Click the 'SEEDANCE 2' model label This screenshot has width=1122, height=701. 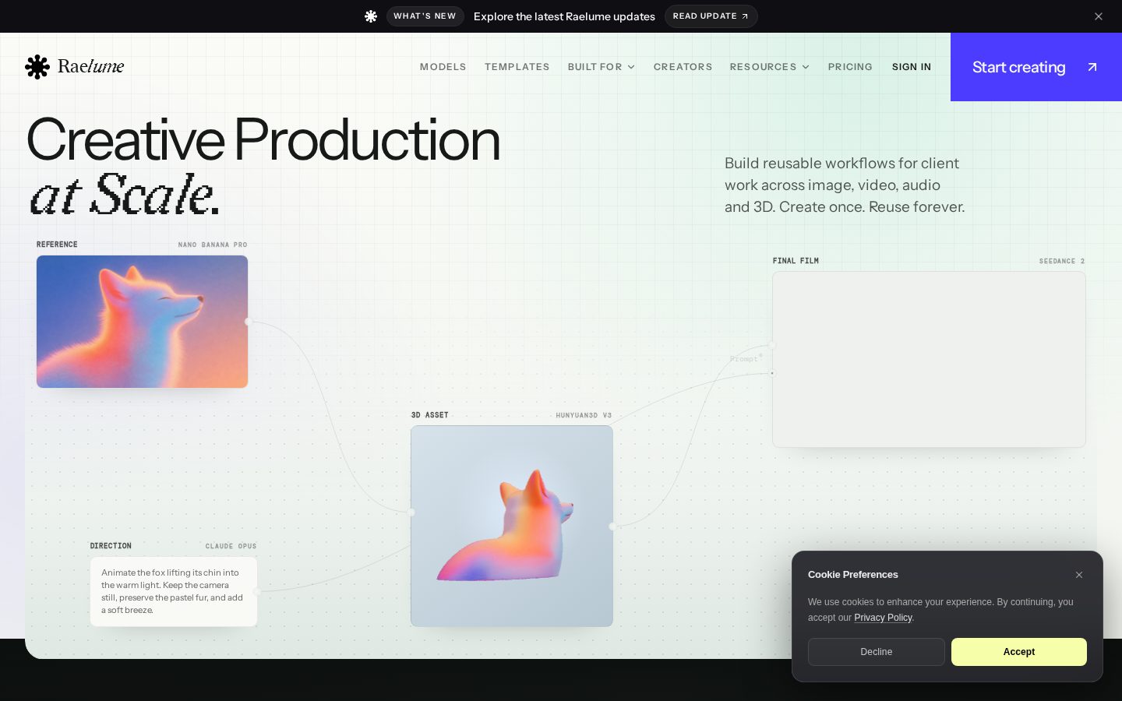[1062, 261]
